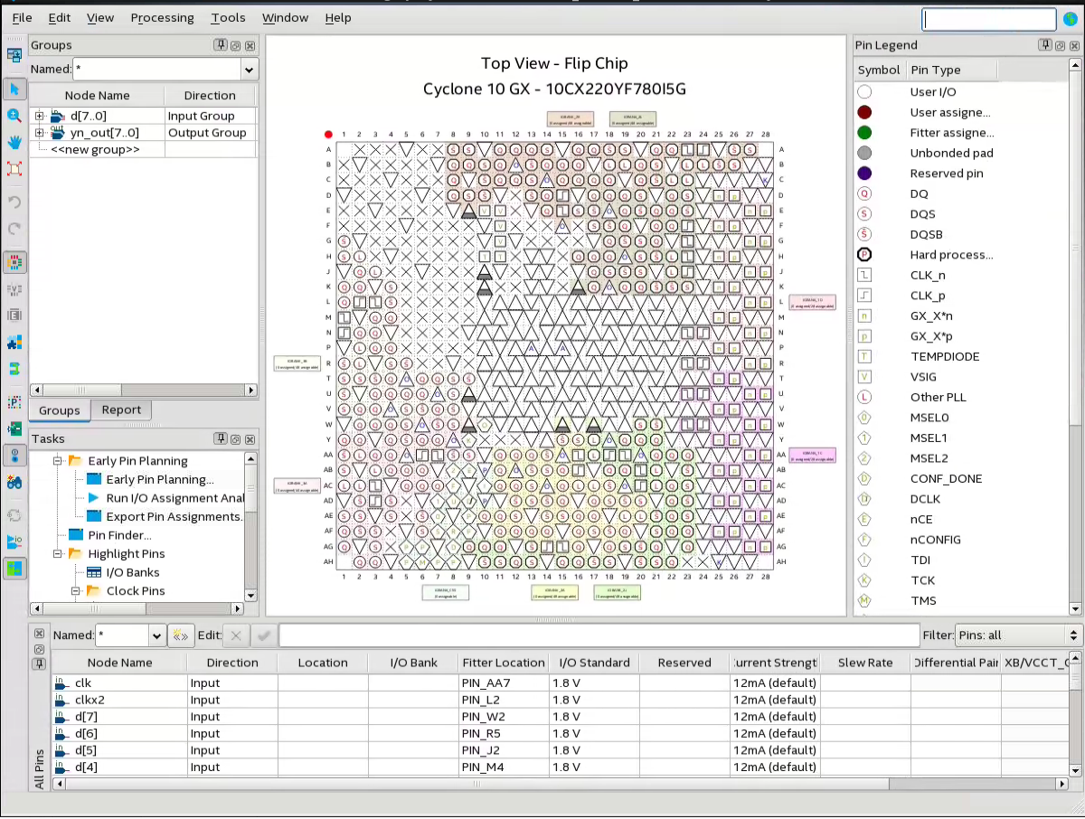Open the Processing menu
This screenshot has height=819, width=1085.
click(162, 18)
